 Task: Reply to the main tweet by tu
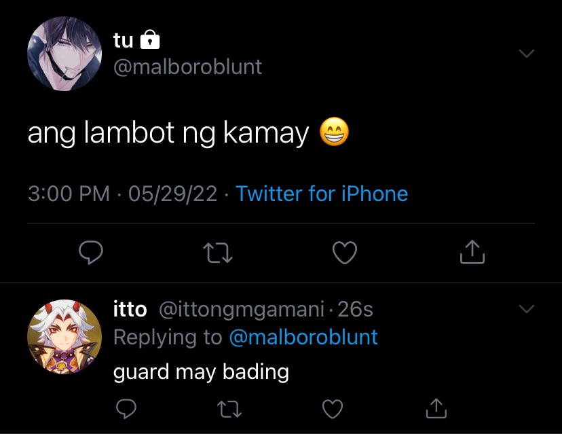91,253
